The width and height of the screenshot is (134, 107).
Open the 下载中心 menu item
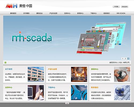94,13
